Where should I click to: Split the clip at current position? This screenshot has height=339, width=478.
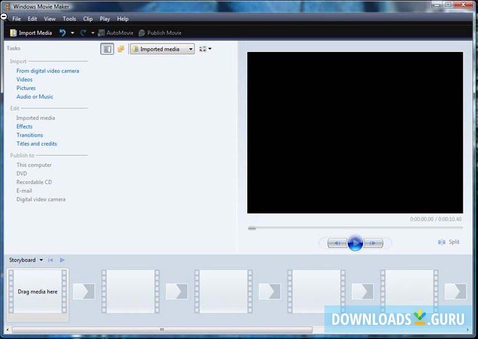pyautogui.click(x=449, y=242)
